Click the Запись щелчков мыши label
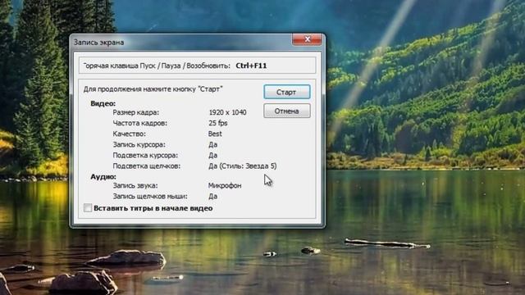Viewport: 525px width, 295px height. 150,196
